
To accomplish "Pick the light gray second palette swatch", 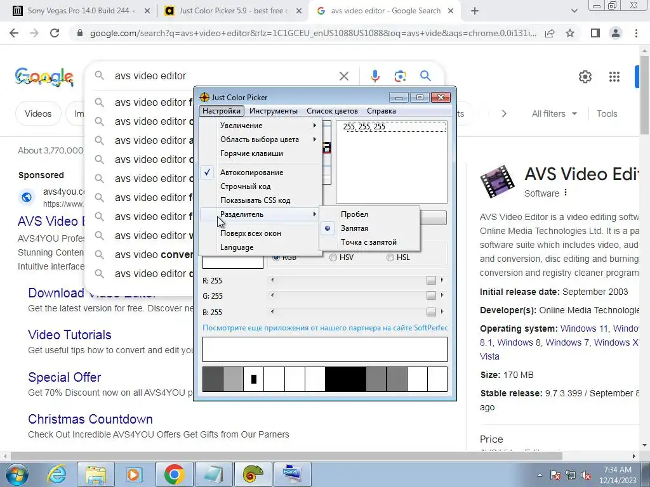I will click(233, 379).
